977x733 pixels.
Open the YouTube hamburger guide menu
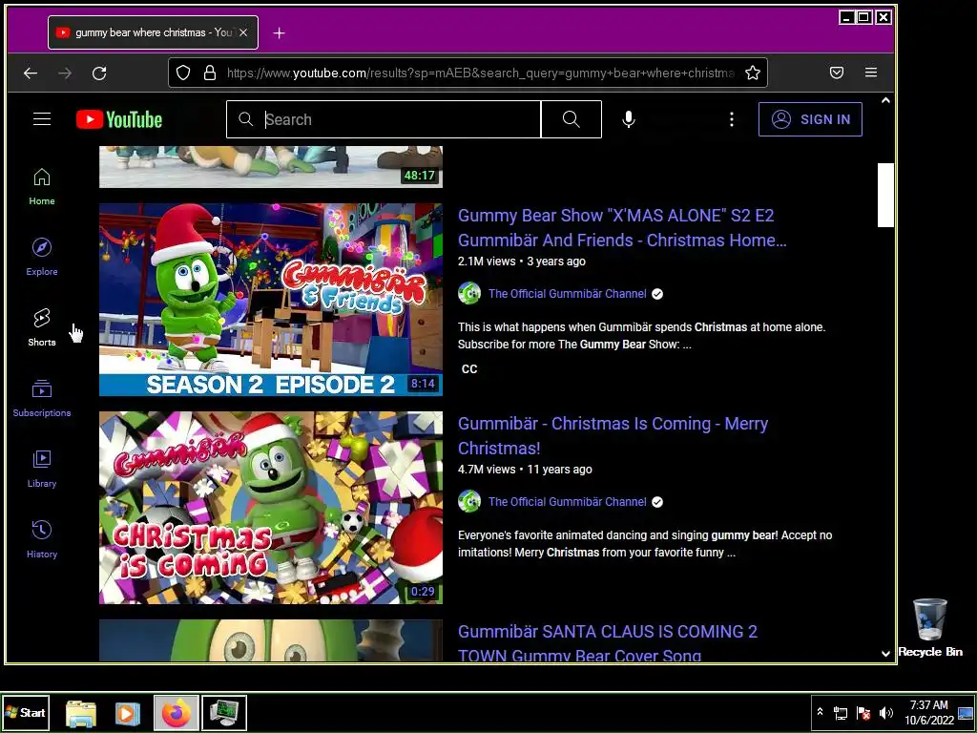coord(42,118)
